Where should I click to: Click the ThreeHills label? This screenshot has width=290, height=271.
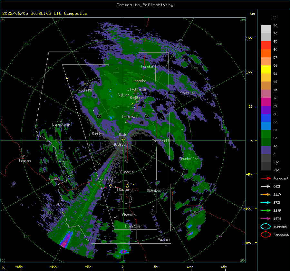pyautogui.click(x=161, y=141)
